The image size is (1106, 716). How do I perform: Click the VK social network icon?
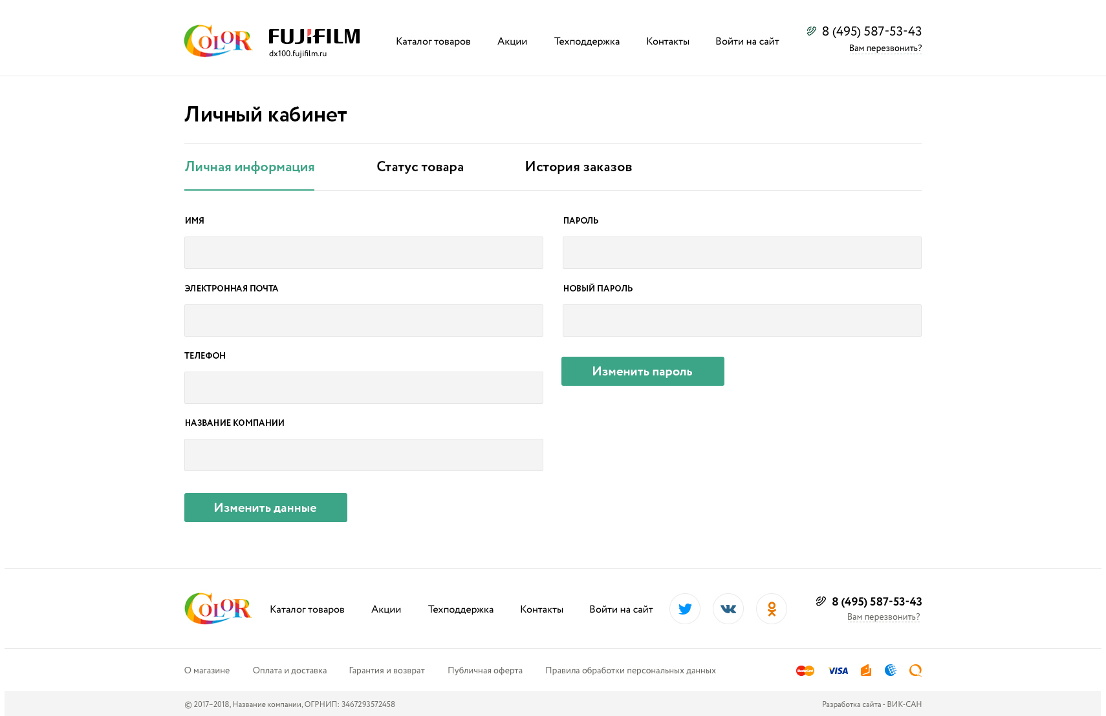point(728,608)
